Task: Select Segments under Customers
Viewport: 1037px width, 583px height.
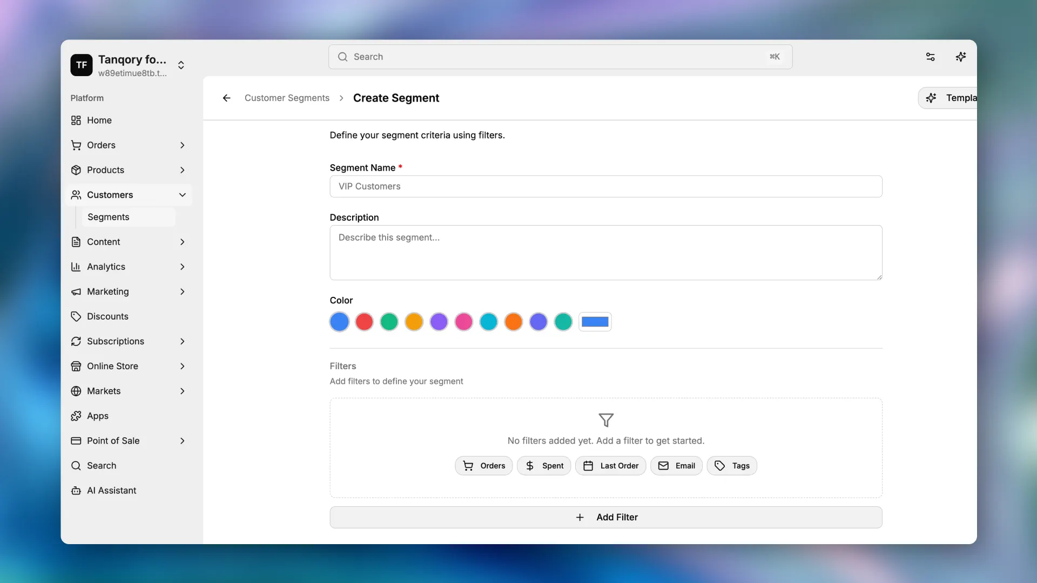Action: (128, 217)
